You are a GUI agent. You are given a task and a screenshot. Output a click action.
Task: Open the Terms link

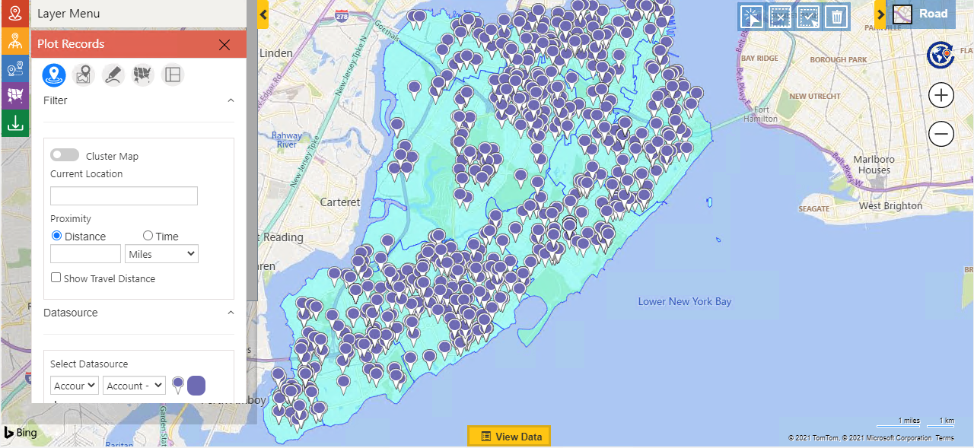coord(944,438)
